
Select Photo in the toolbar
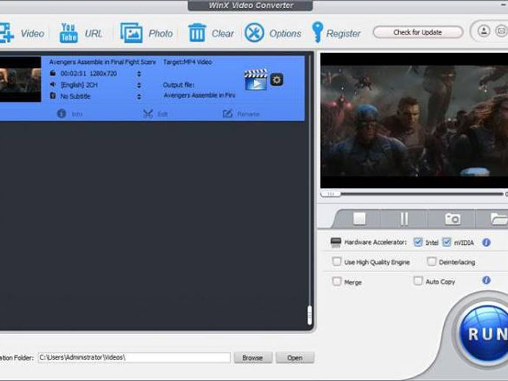tap(160, 33)
